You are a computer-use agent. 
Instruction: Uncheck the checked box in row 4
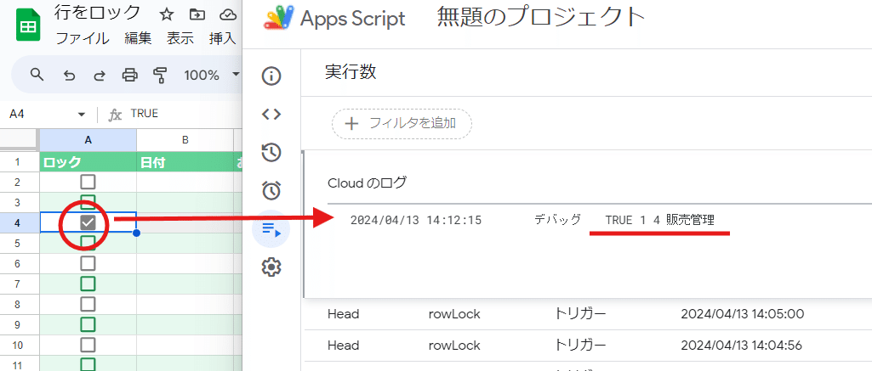(x=88, y=222)
